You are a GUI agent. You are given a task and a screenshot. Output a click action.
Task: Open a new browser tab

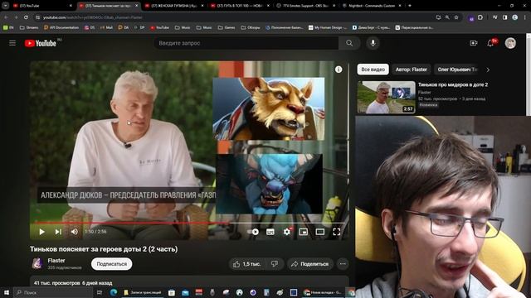point(410,6)
